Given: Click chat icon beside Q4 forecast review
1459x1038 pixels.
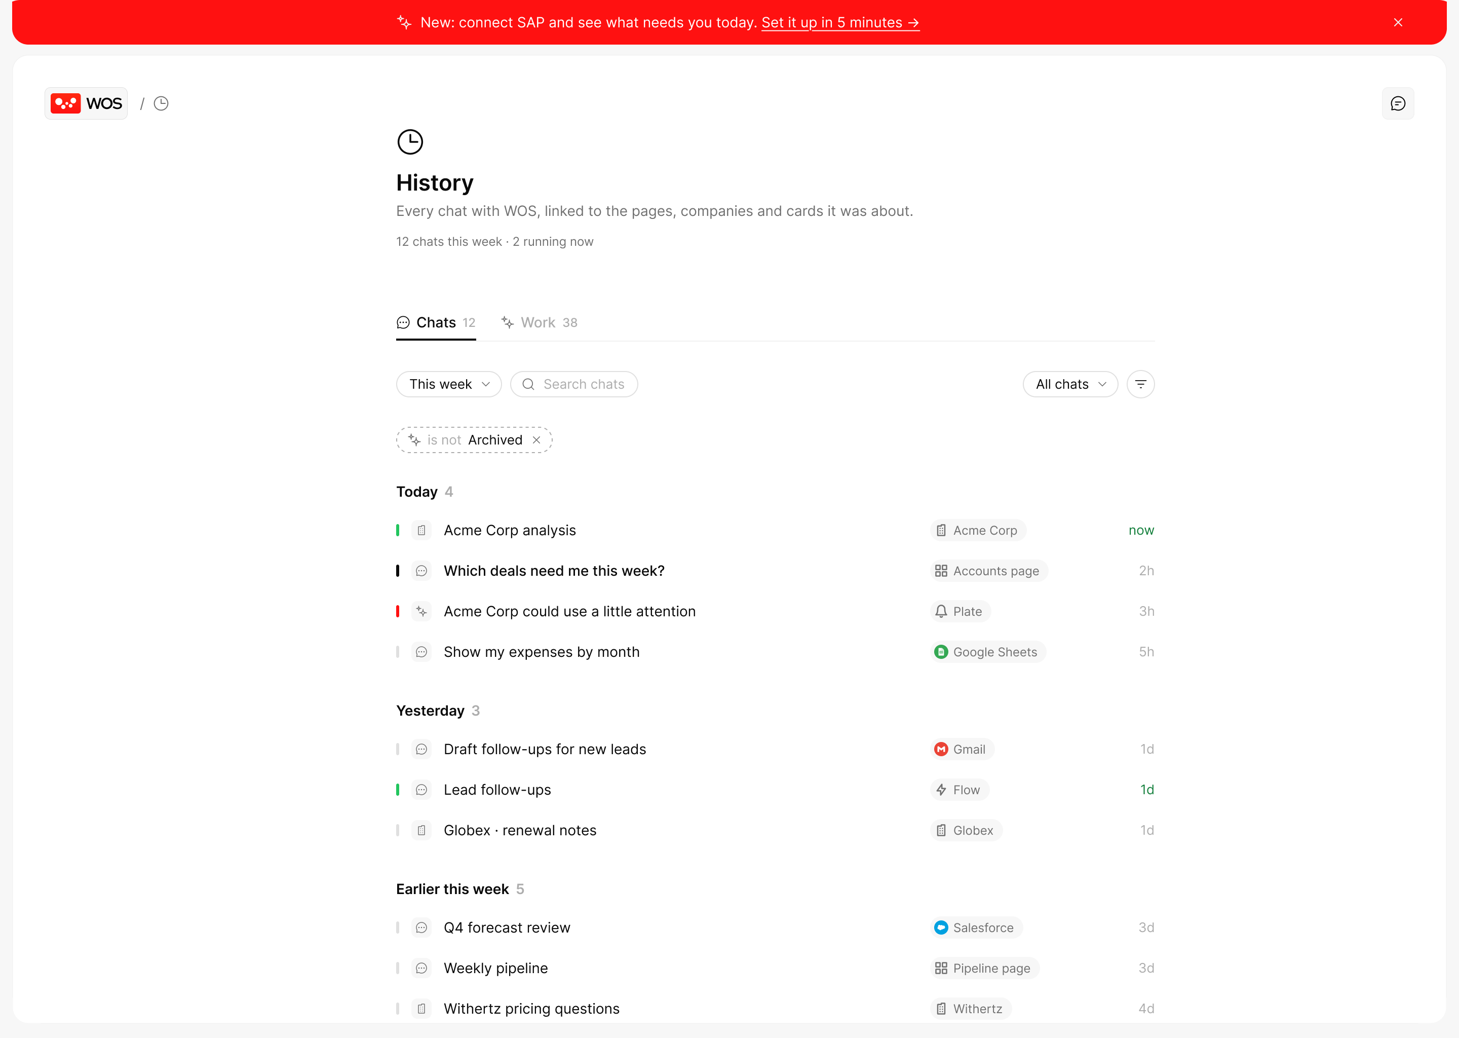Looking at the screenshot, I should point(421,928).
